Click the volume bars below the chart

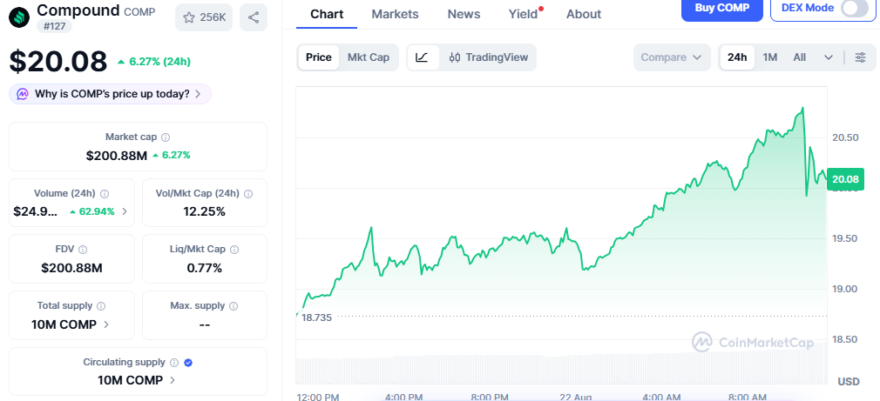pos(561,369)
